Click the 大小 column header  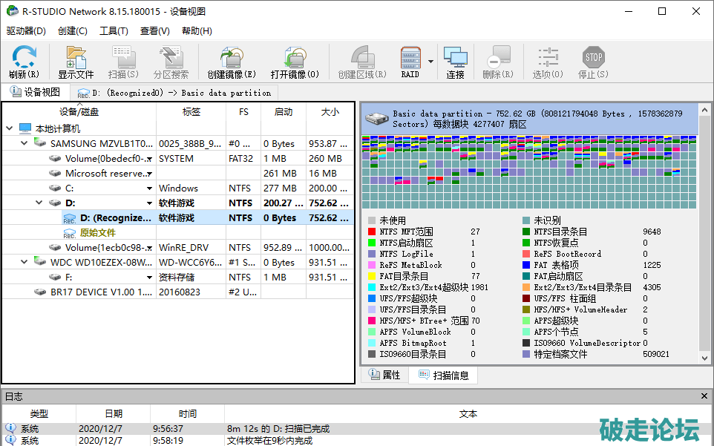point(330,111)
